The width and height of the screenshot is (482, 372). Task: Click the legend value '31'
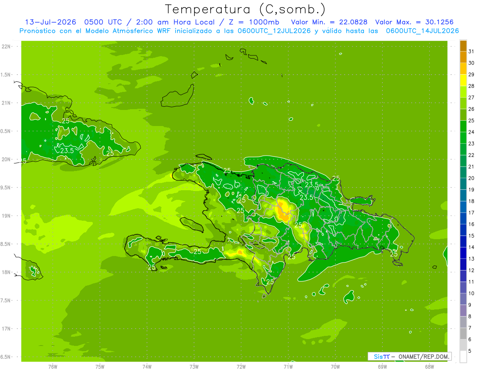point(472,51)
